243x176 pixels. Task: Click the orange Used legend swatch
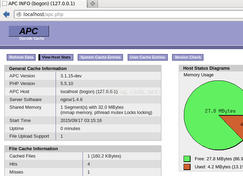point(187,167)
